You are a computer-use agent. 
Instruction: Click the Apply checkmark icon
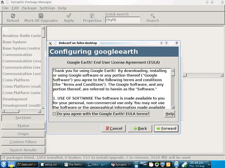pos(69,16)
